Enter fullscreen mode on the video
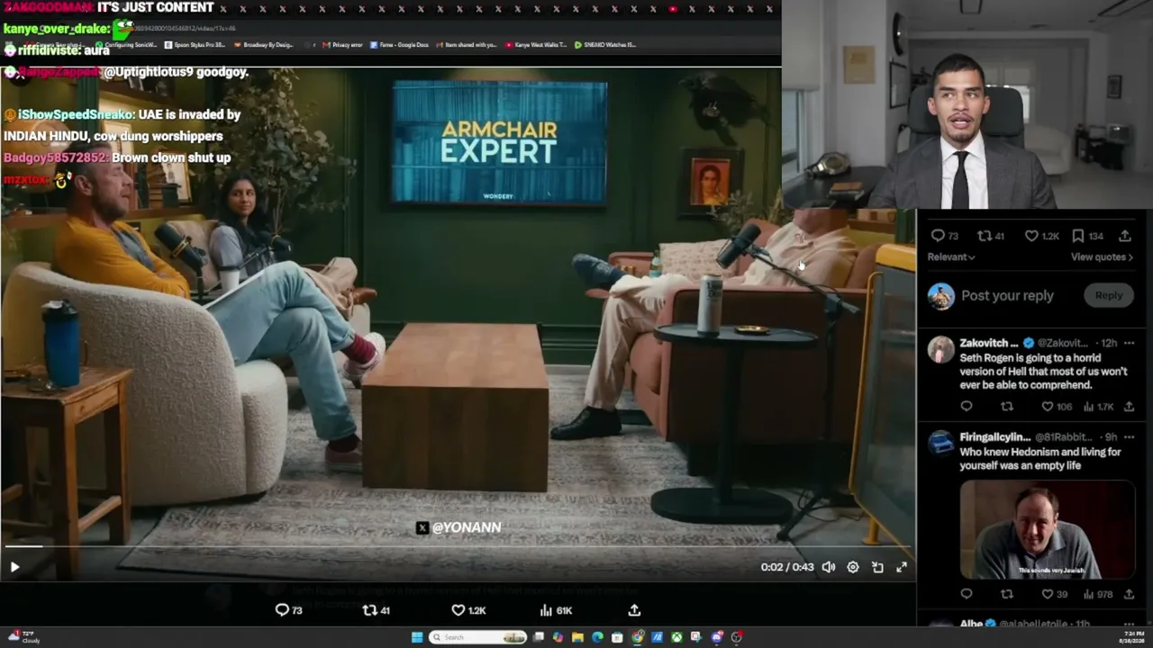Screen dimensions: 1153x648 tap(902, 567)
